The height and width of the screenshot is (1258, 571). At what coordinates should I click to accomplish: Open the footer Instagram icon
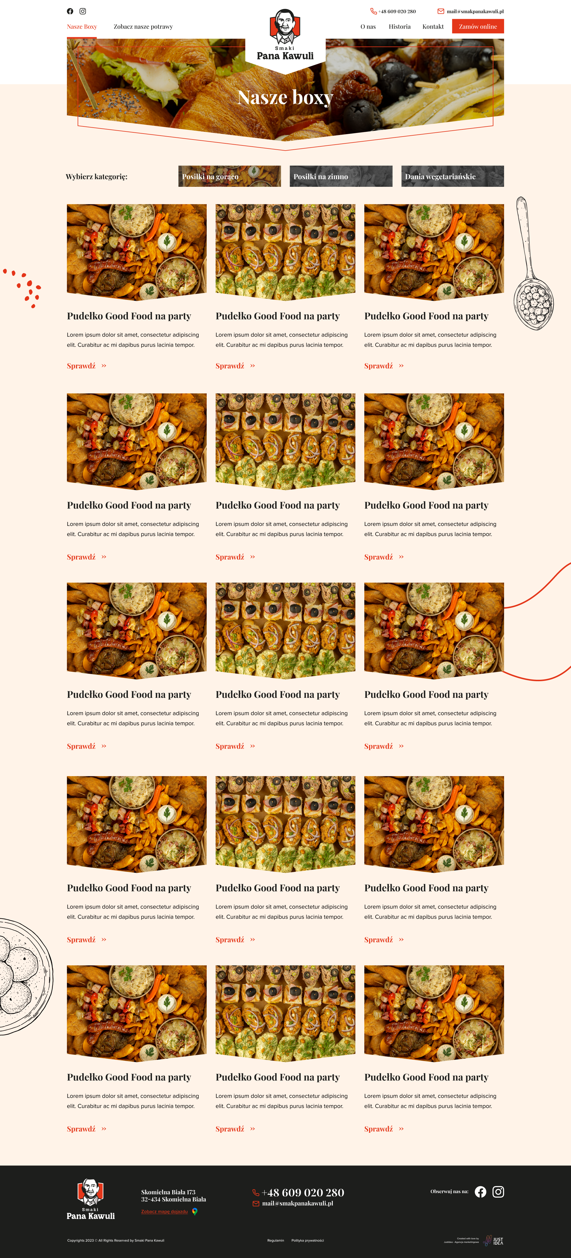coord(498,1192)
